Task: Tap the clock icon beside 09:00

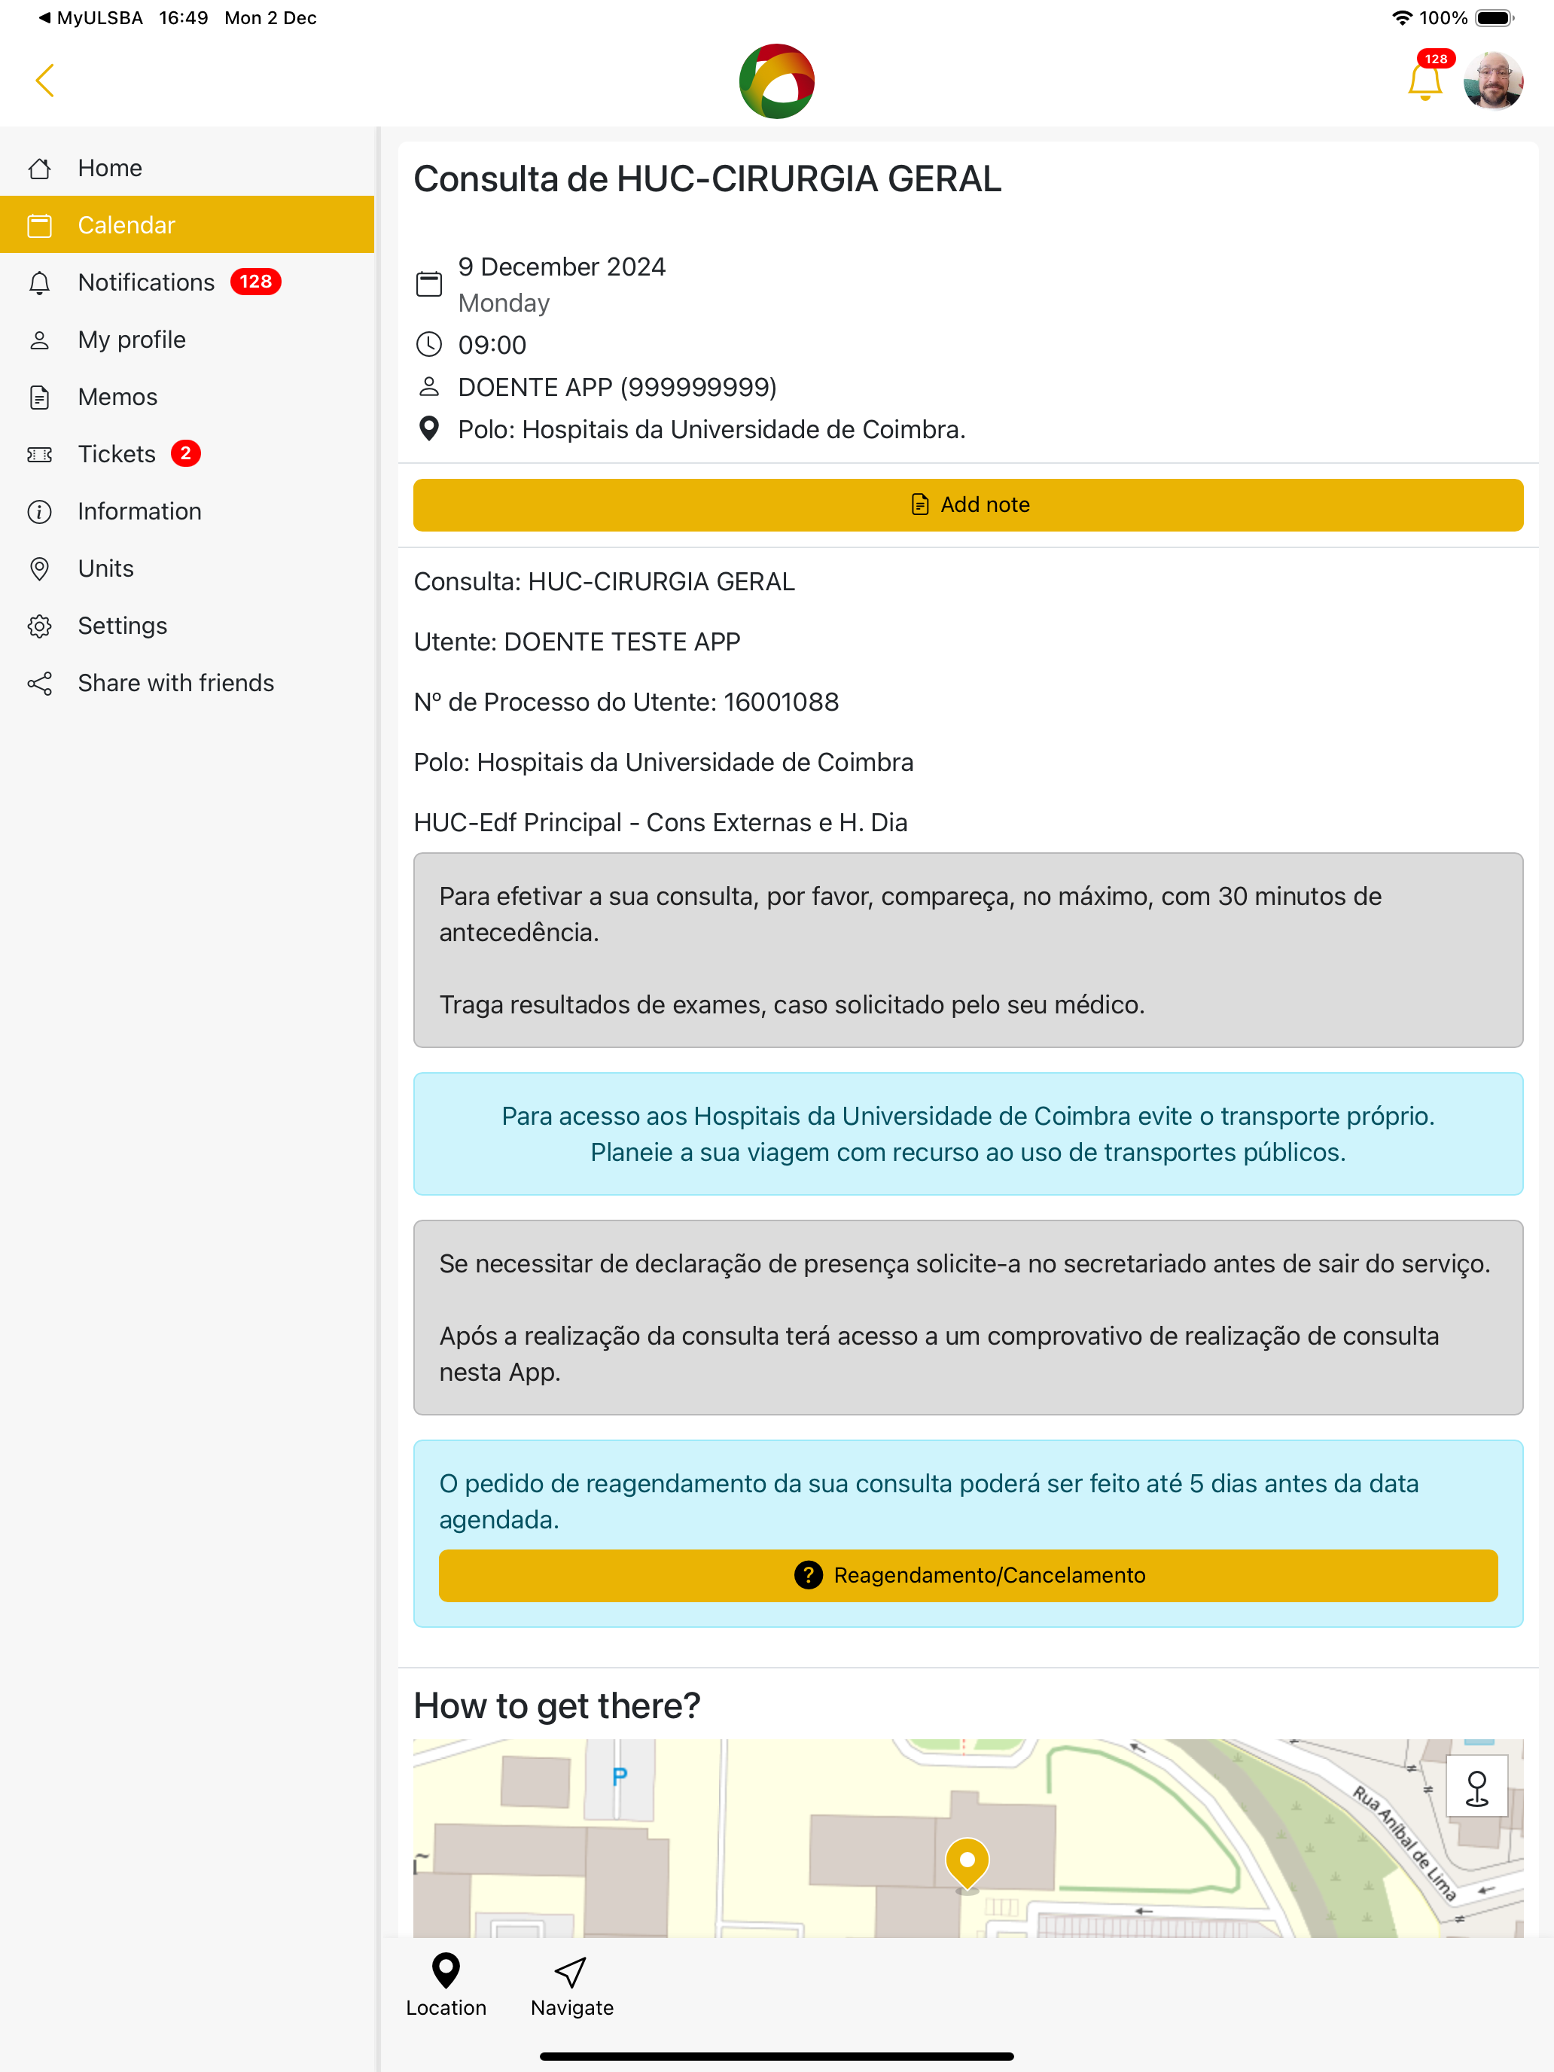Action: tap(429, 345)
